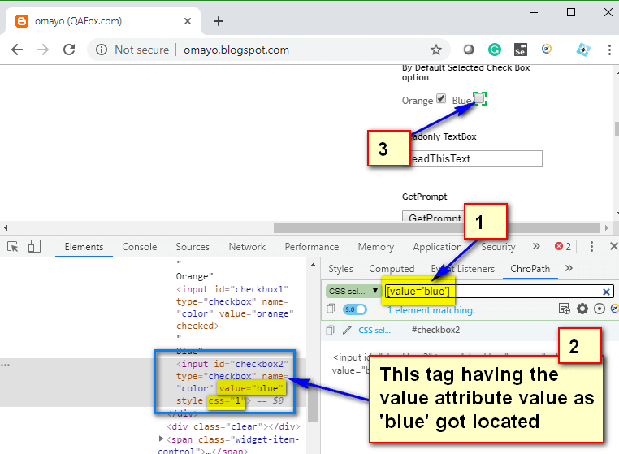The image size is (619, 454).
Task: Click the GetPrompt button
Action: tap(435, 217)
